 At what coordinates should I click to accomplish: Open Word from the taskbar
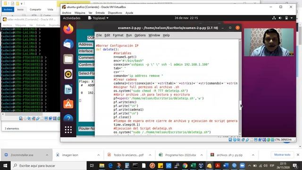point(226,166)
